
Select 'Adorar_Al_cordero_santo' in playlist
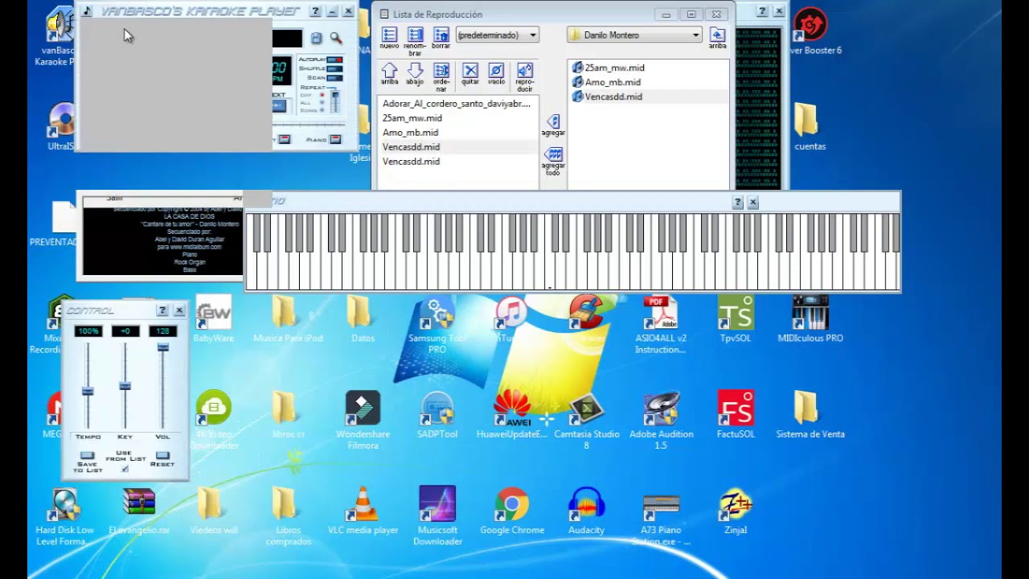pyautogui.click(x=457, y=104)
